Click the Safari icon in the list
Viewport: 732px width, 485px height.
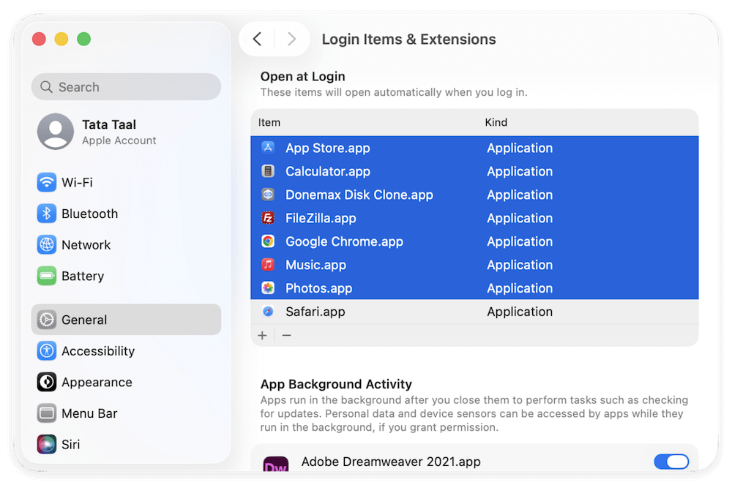pyautogui.click(x=269, y=312)
